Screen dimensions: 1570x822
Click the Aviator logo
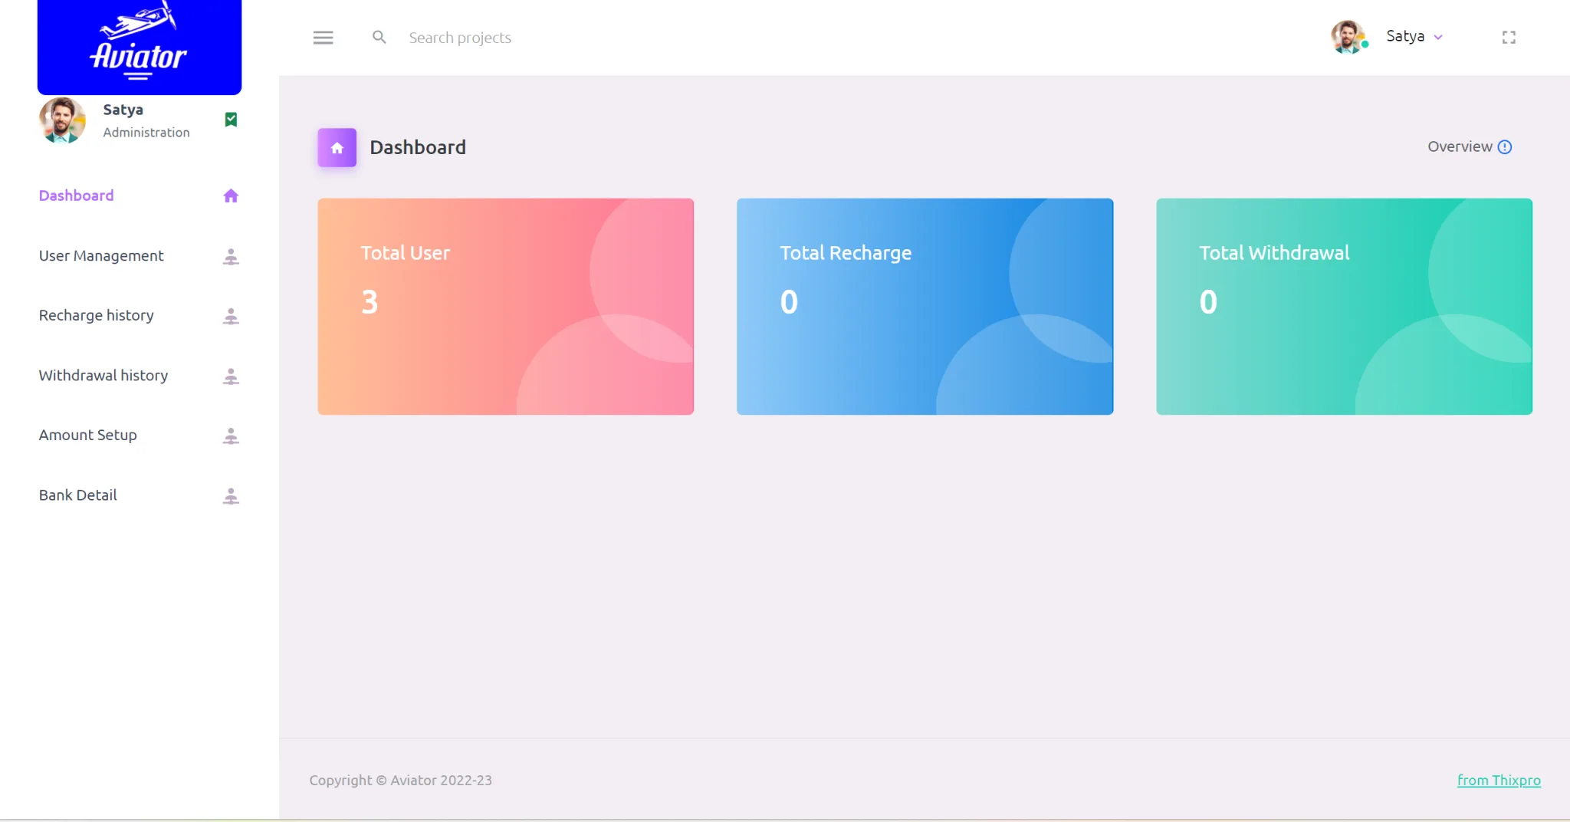pyautogui.click(x=139, y=46)
